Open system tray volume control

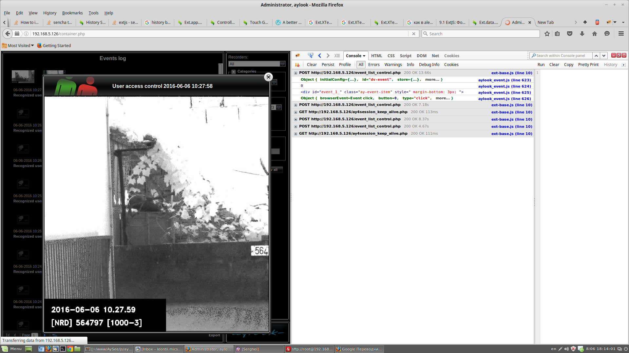[566, 349]
